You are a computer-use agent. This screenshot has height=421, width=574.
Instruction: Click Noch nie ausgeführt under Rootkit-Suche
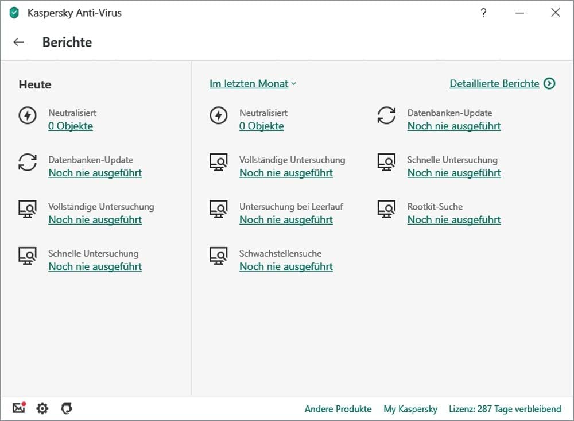[454, 220]
